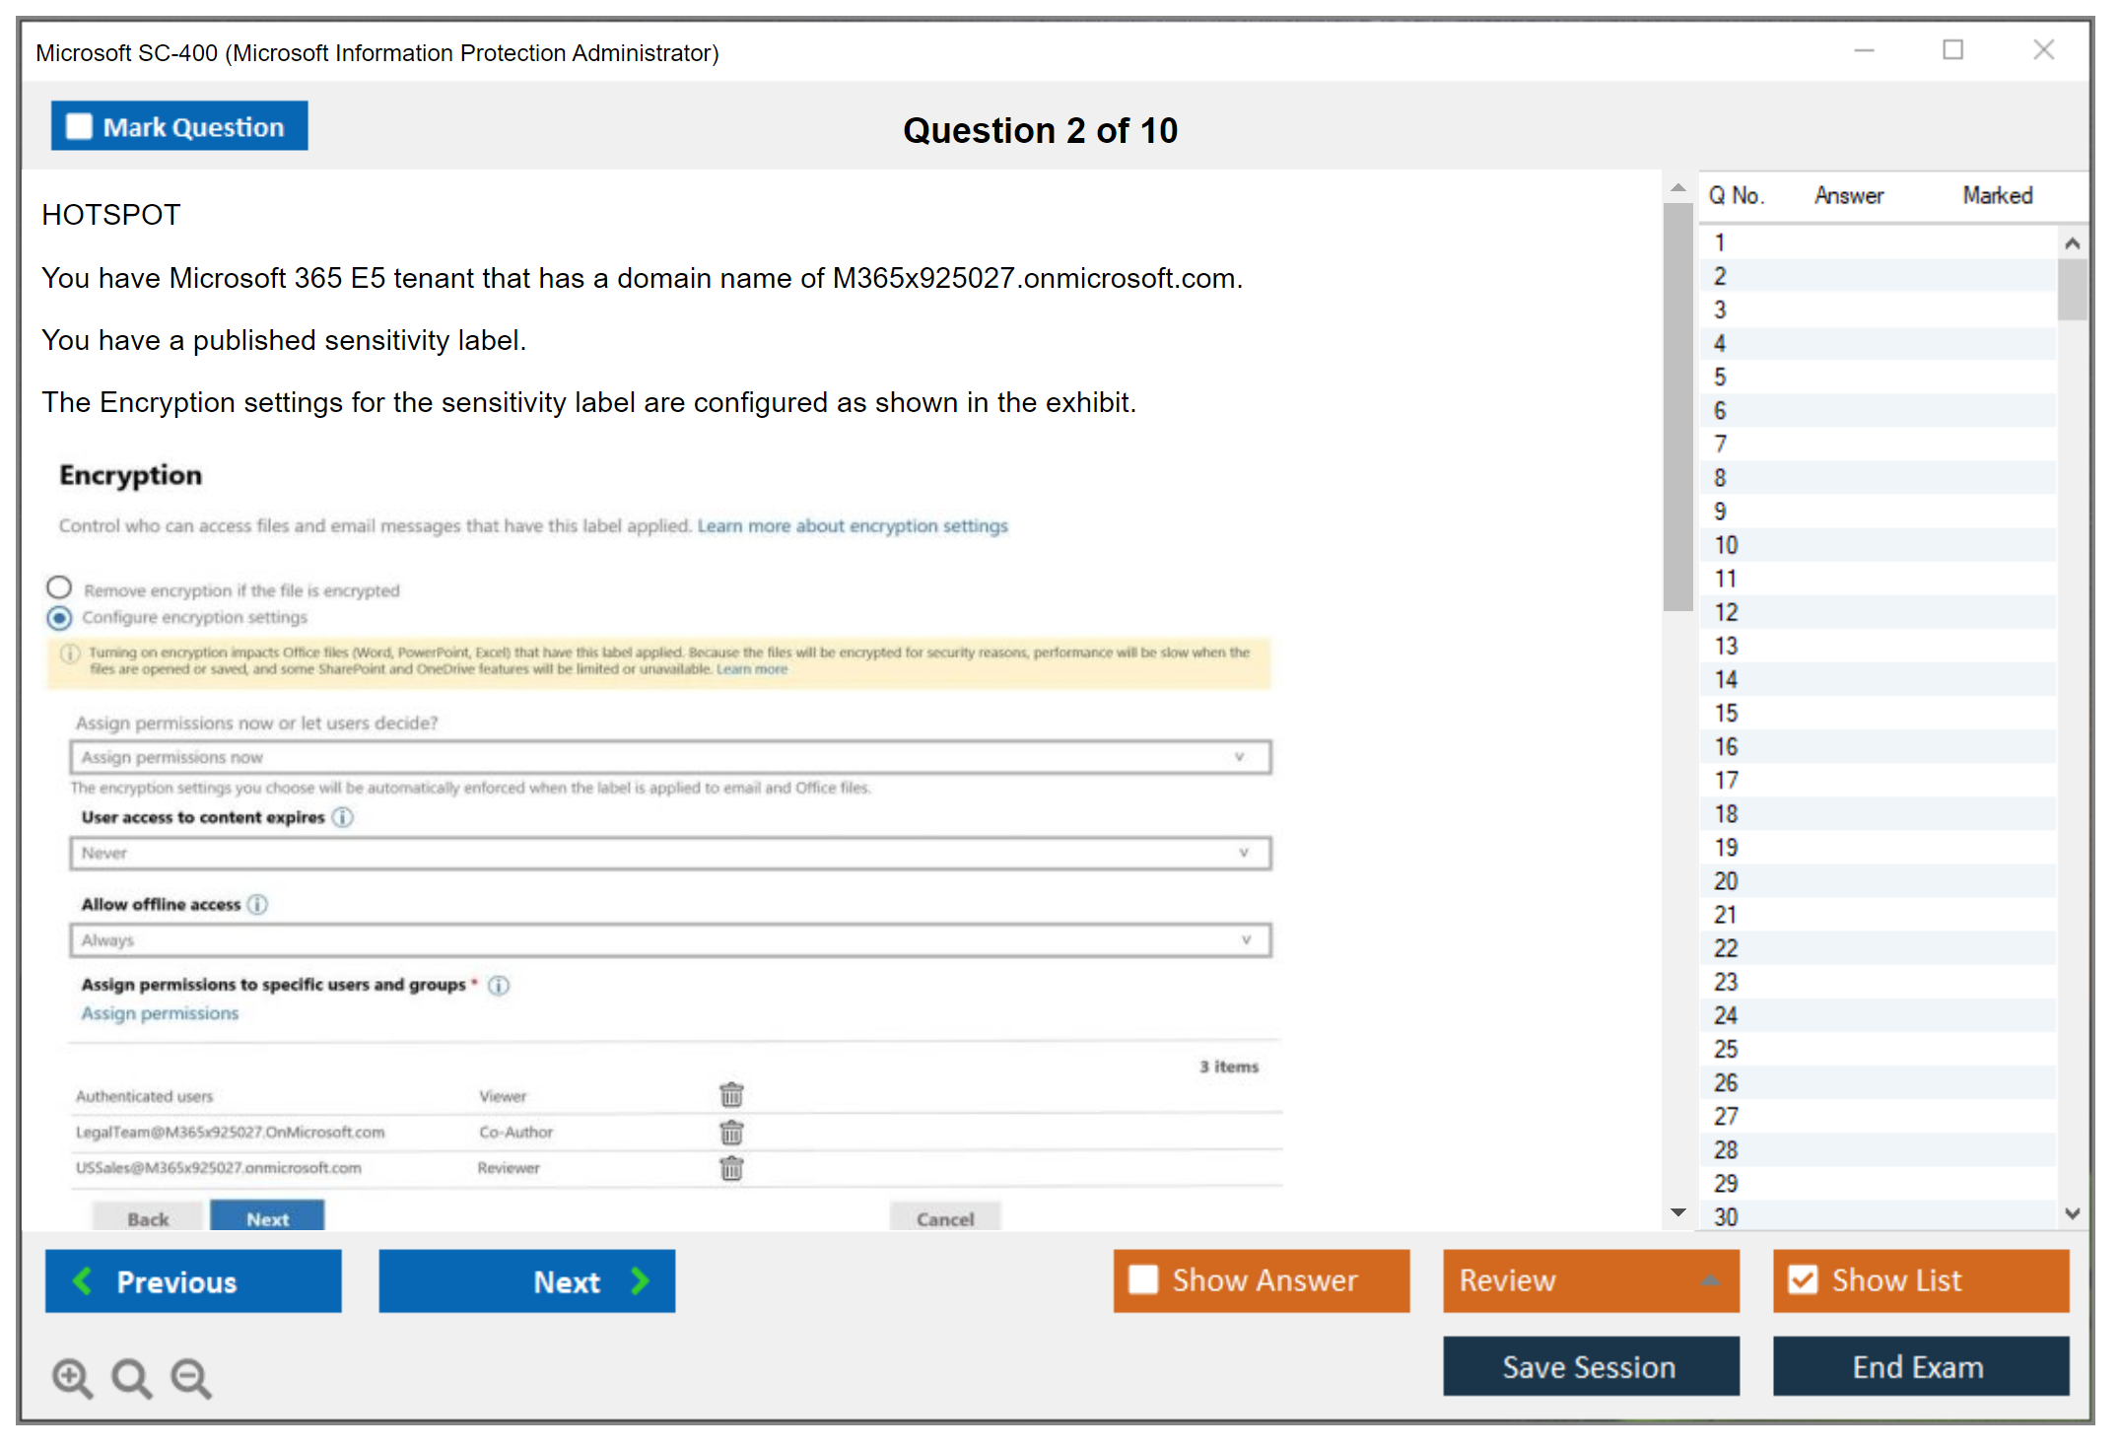Toggle the Show Answer checkbox

(x=1143, y=1279)
